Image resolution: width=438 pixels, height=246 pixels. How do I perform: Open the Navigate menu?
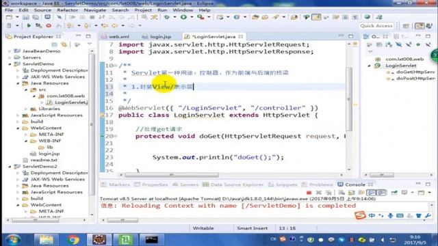tap(95, 10)
